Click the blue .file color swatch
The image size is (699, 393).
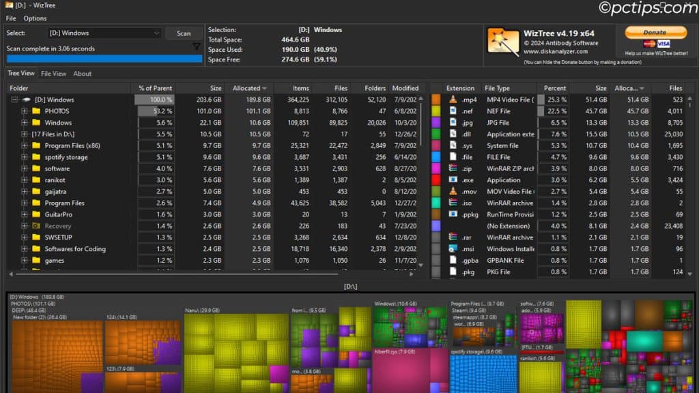pyautogui.click(x=436, y=157)
